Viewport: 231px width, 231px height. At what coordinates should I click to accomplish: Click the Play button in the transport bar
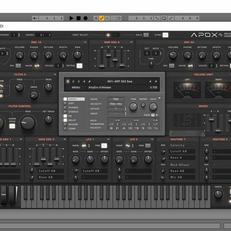pos(71,18)
